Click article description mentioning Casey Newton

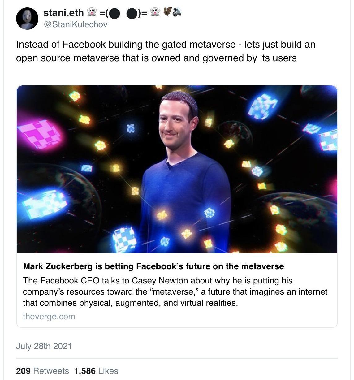click(x=175, y=291)
